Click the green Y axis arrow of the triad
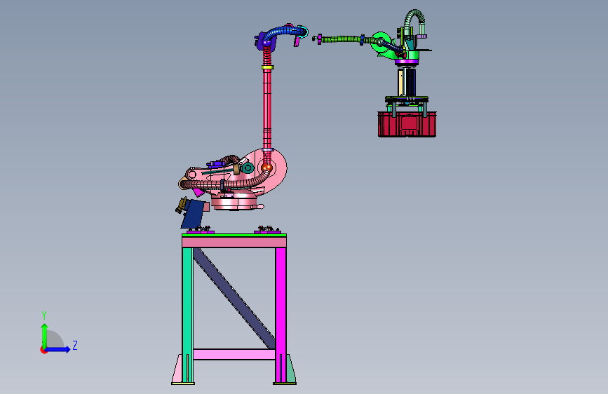608x394 pixels. coord(45,336)
